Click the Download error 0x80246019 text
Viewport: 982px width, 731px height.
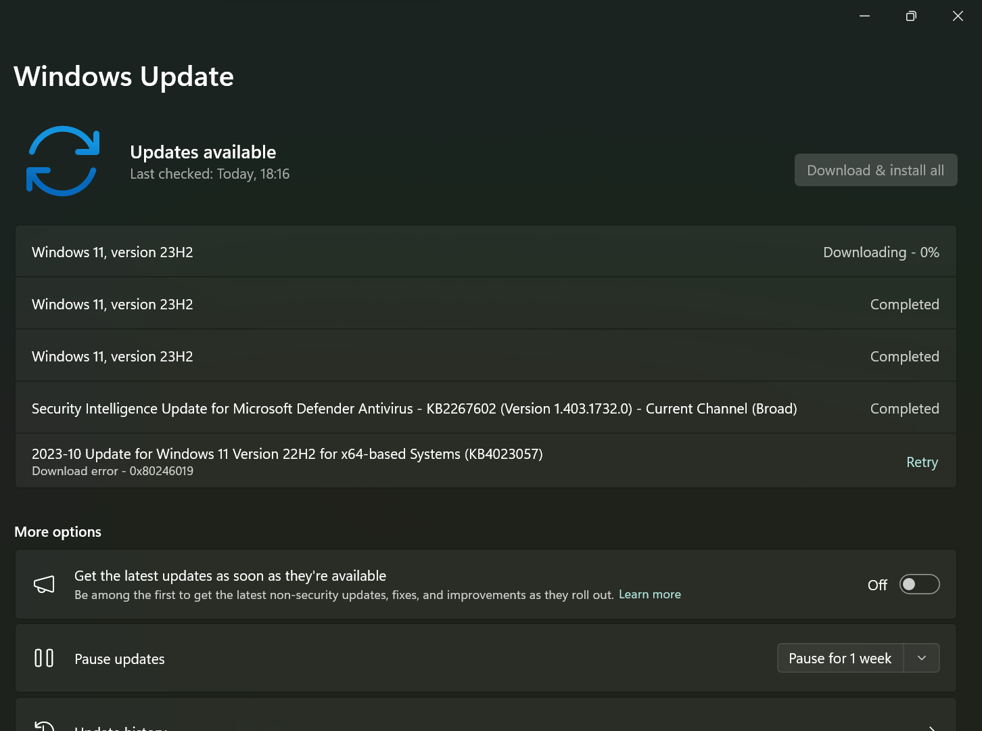pyautogui.click(x=112, y=471)
